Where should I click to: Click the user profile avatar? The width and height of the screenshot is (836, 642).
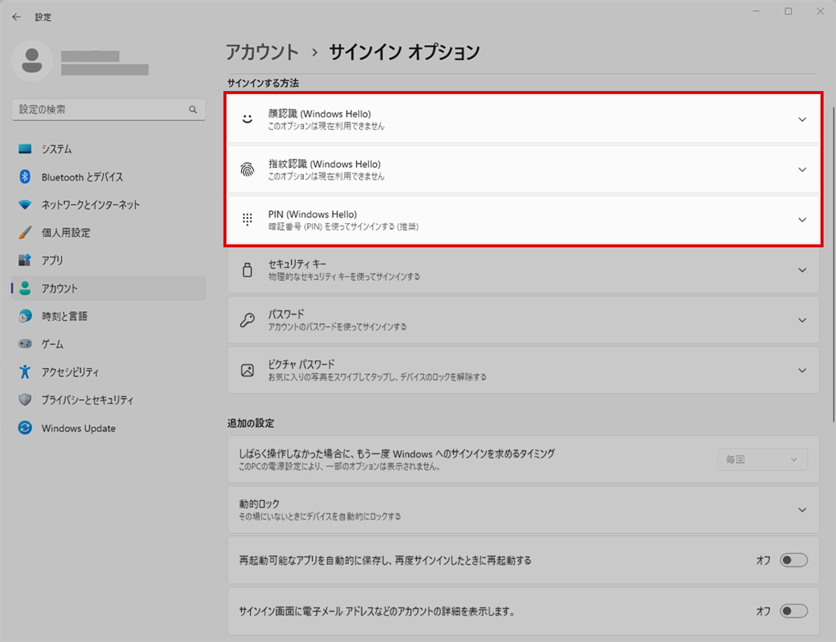tap(32, 61)
